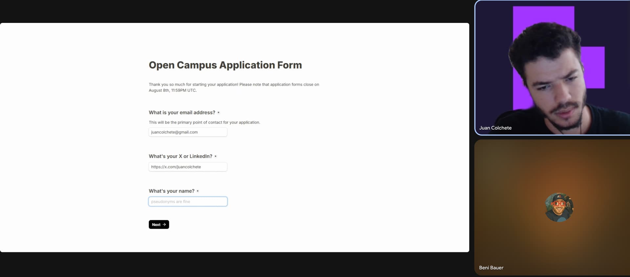Click the 'August 8th, 11:59PM UTC' deadline text
Screen dimensions: 630x277
[173, 90]
